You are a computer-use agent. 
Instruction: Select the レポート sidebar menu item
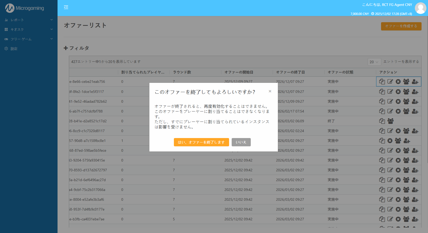(x=17, y=20)
